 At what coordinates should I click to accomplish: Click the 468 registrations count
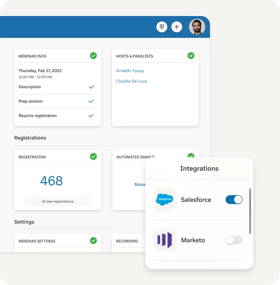pyautogui.click(x=51, y=181)
